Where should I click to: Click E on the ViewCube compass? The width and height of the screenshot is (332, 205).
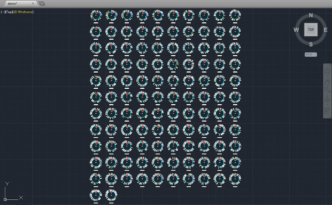[326, 30]
